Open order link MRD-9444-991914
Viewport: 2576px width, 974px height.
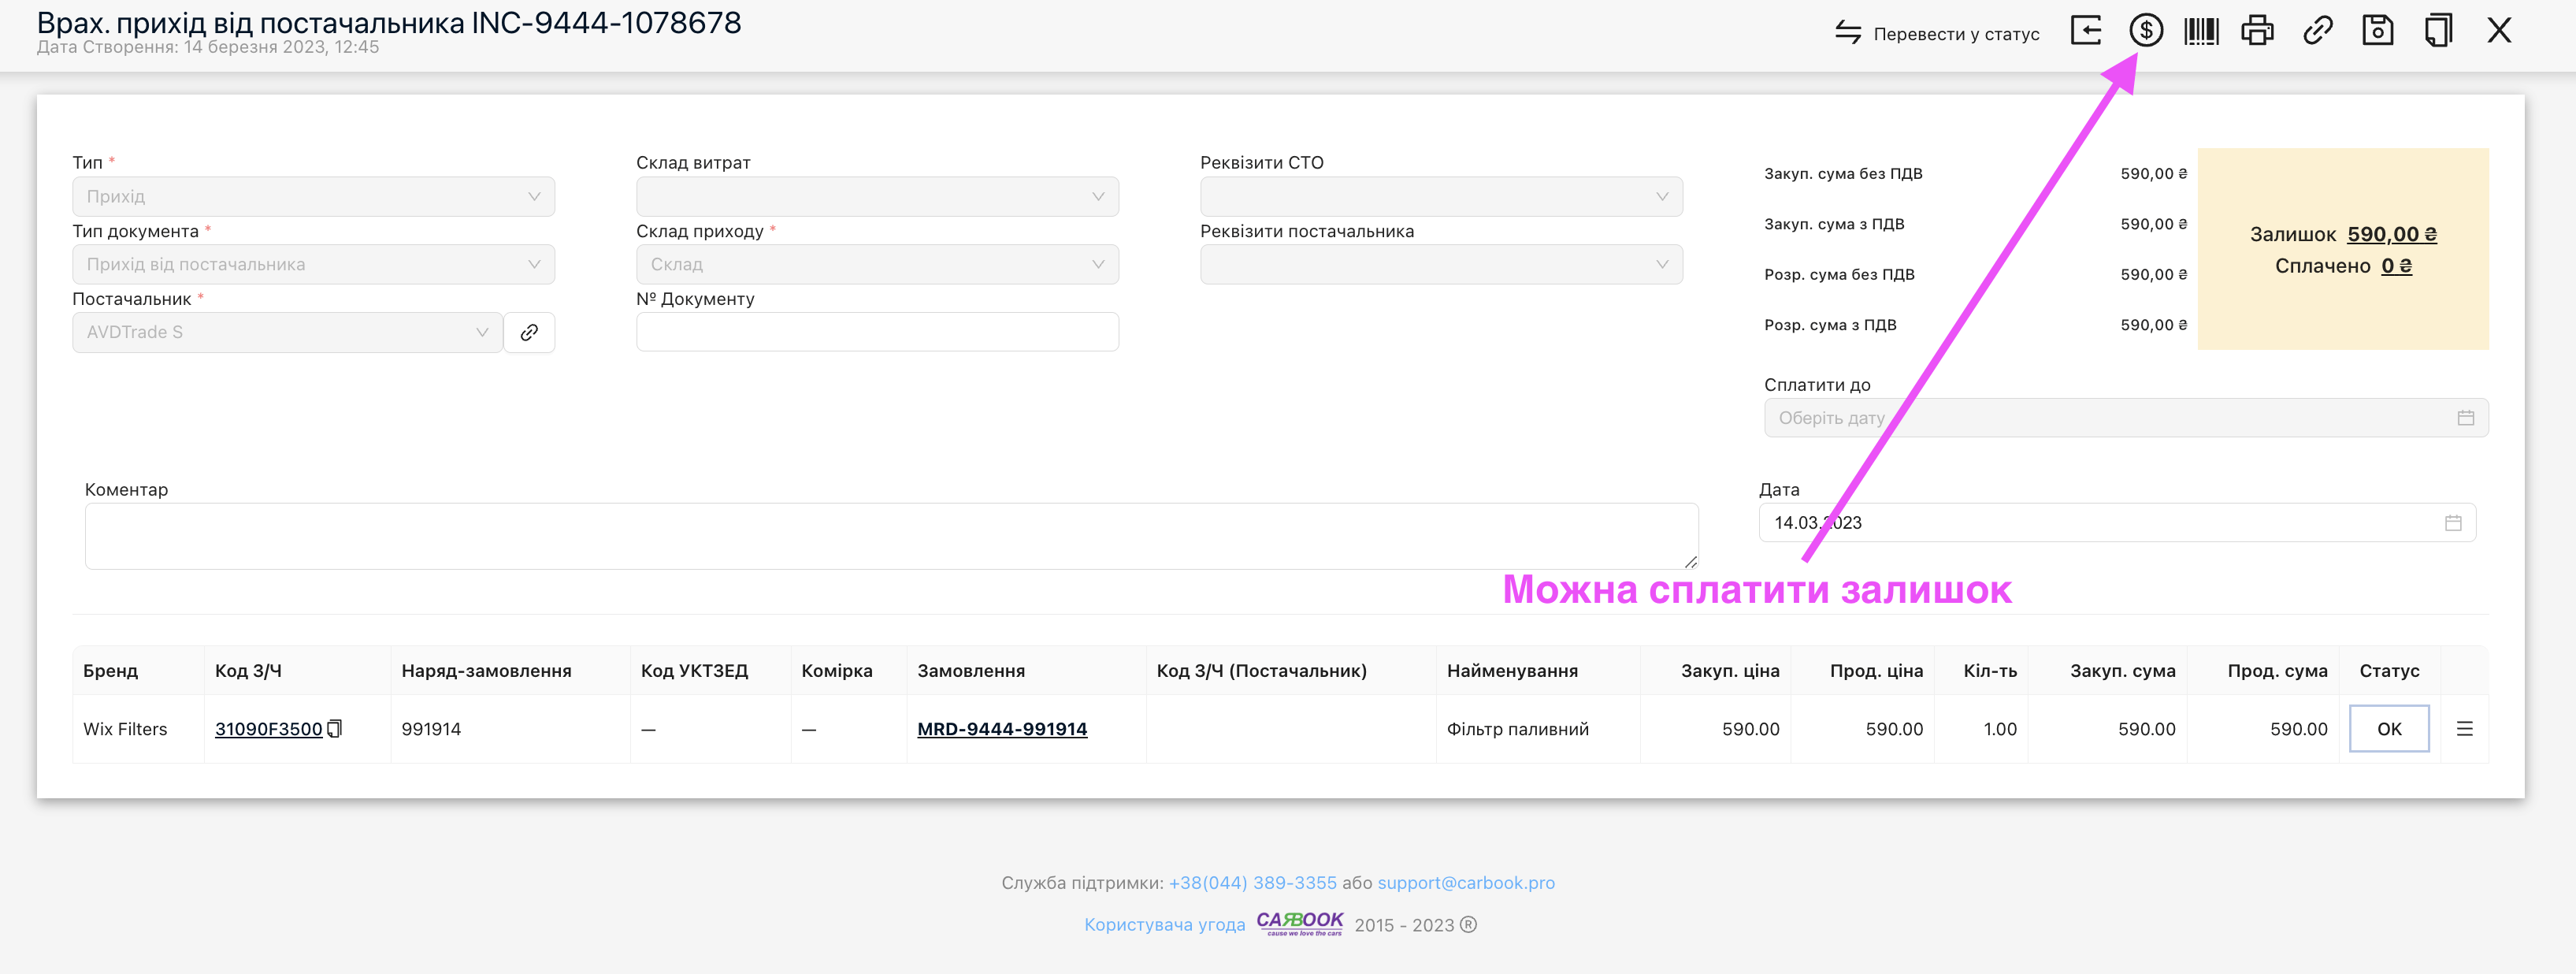click(x=1002, y=729)
